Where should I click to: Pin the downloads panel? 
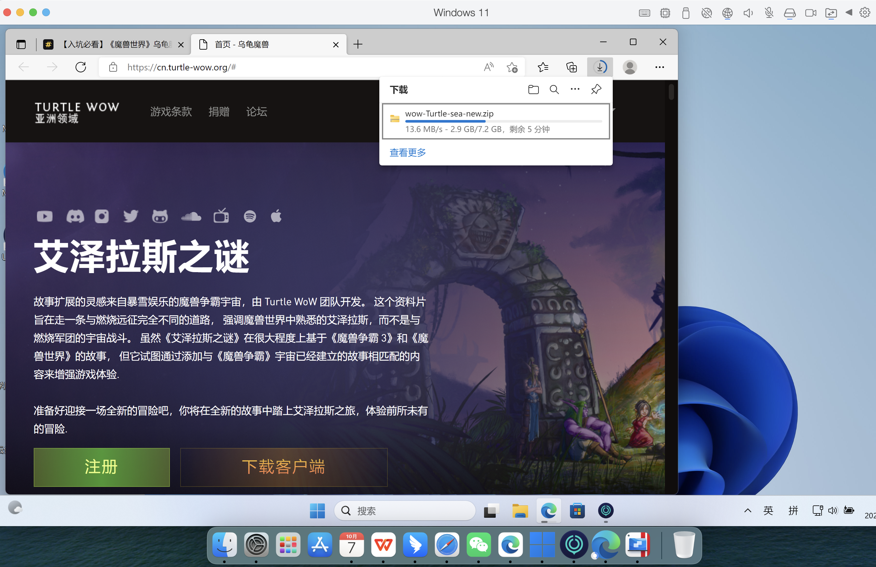[x=596, y=89]
